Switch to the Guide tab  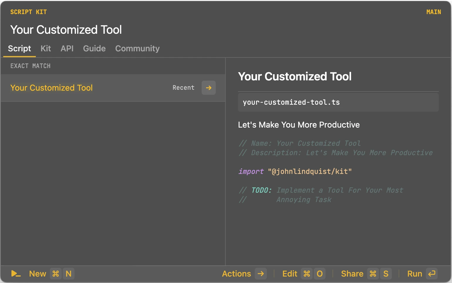94,48
